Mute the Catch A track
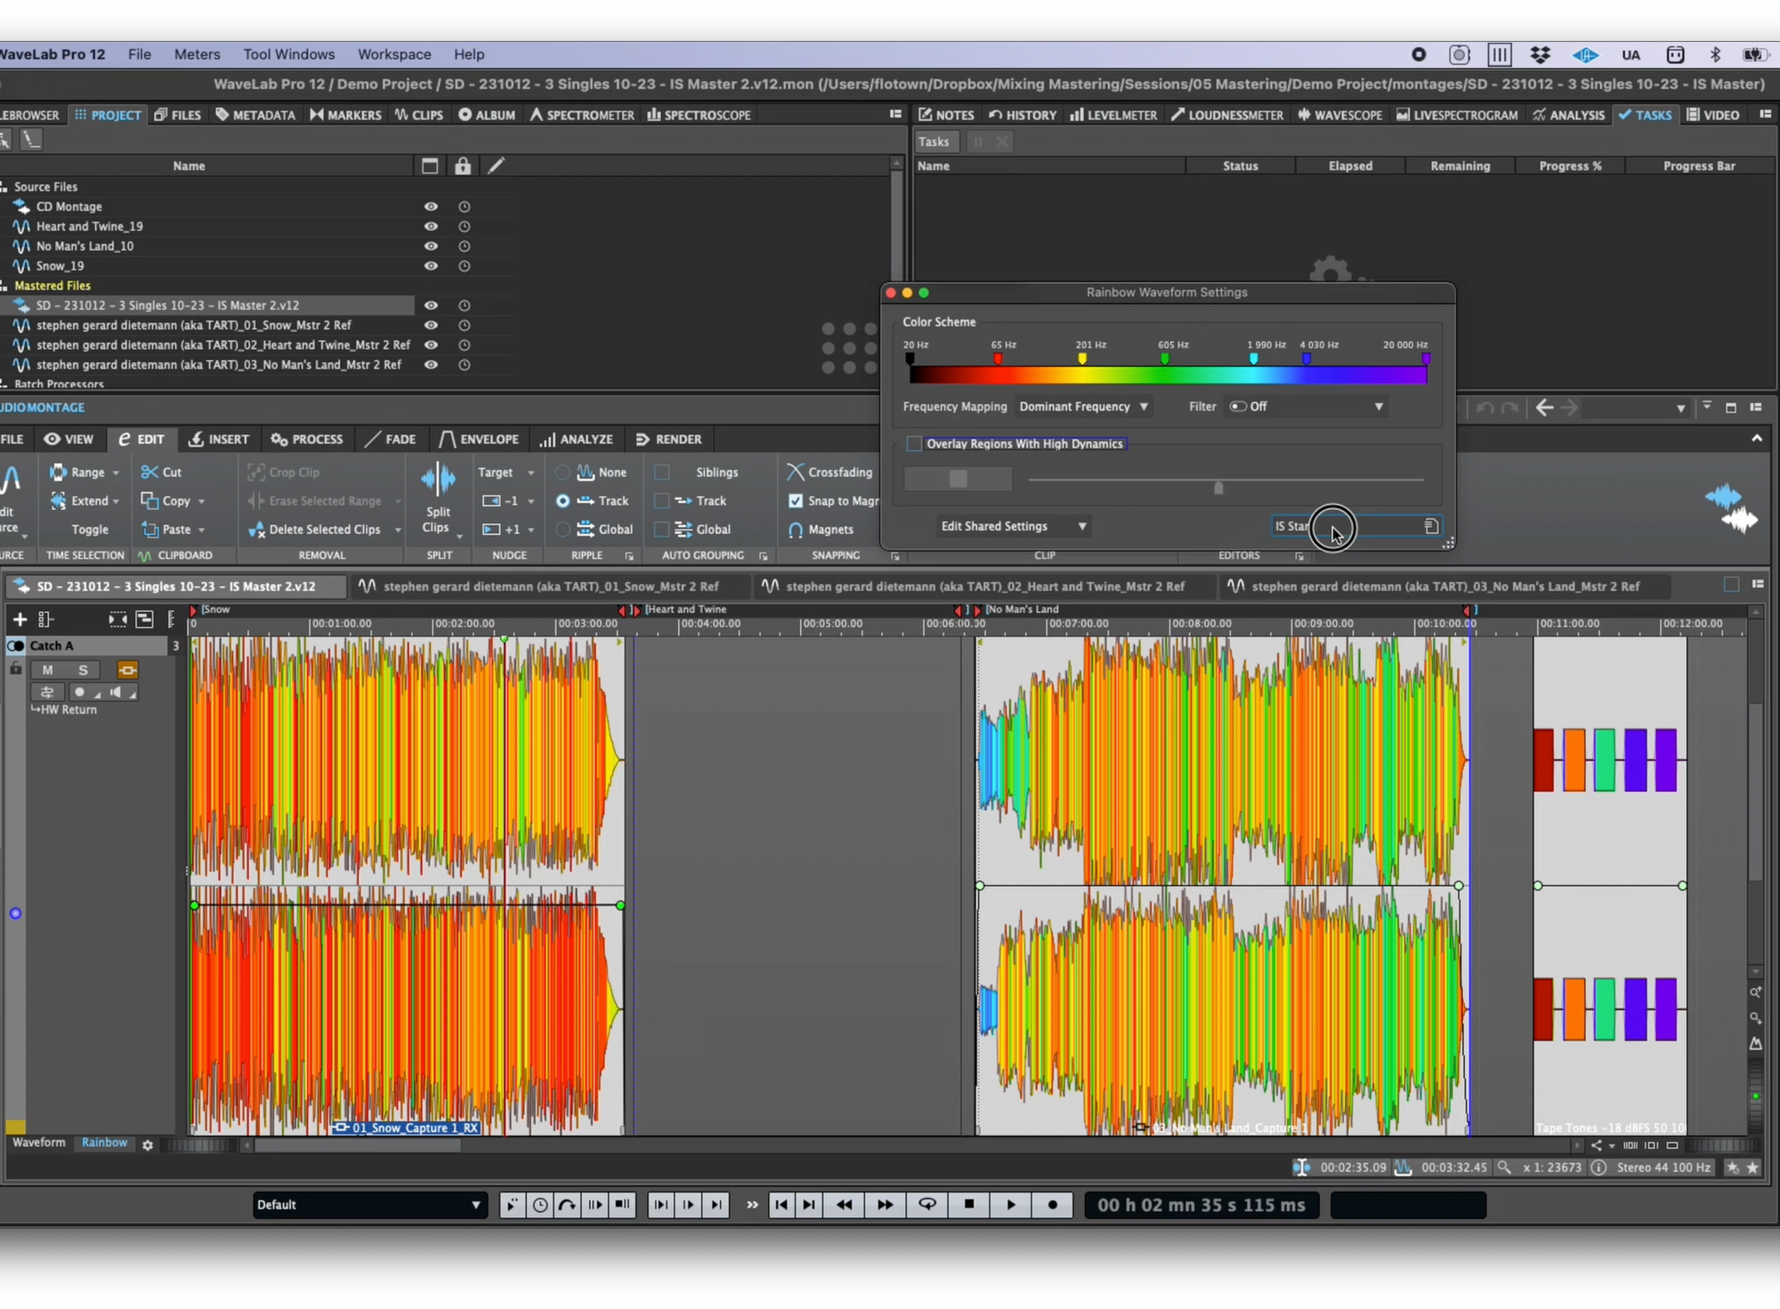1780x1309 pixels. point(47,670)
